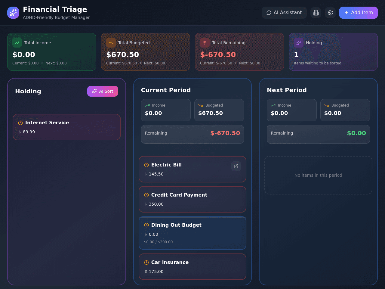Click Total Income trending-up icon
The height and width of the screenshot is (289, 385).
[17, 43]
